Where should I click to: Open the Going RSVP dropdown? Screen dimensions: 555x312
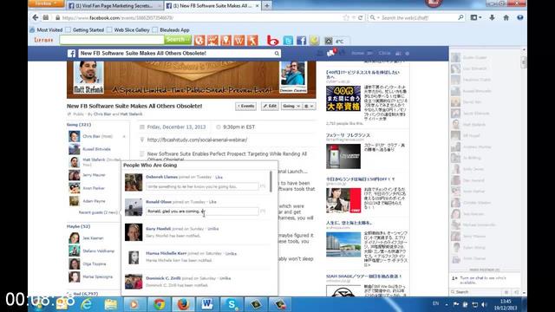[x=291, y=106]
